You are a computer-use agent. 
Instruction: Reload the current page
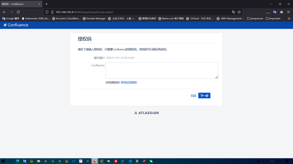point(18,12)
